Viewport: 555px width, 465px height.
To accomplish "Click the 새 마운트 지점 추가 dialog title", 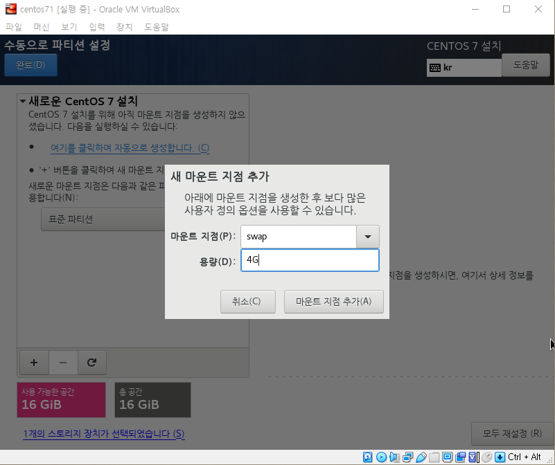I will (x=220, y=176).
